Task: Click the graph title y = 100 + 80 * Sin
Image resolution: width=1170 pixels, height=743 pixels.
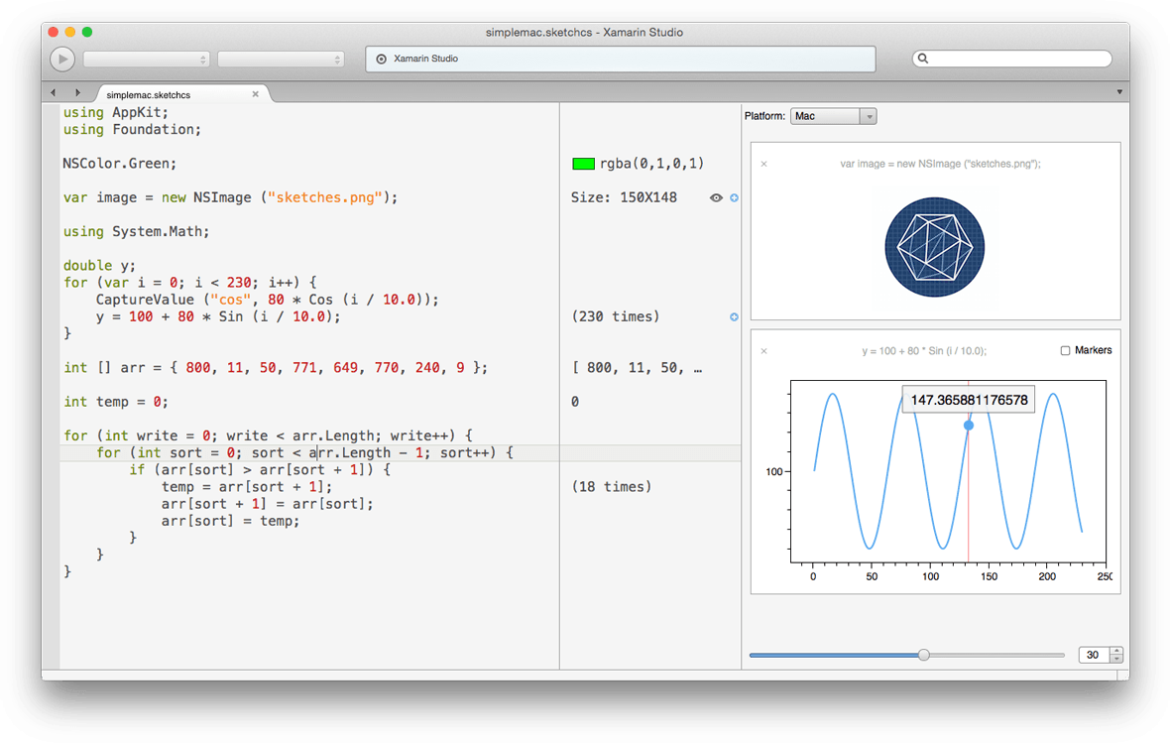Action: coord(924,351)
